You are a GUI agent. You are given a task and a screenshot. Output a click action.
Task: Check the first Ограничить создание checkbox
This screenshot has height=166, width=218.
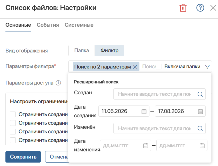[13, 114]
